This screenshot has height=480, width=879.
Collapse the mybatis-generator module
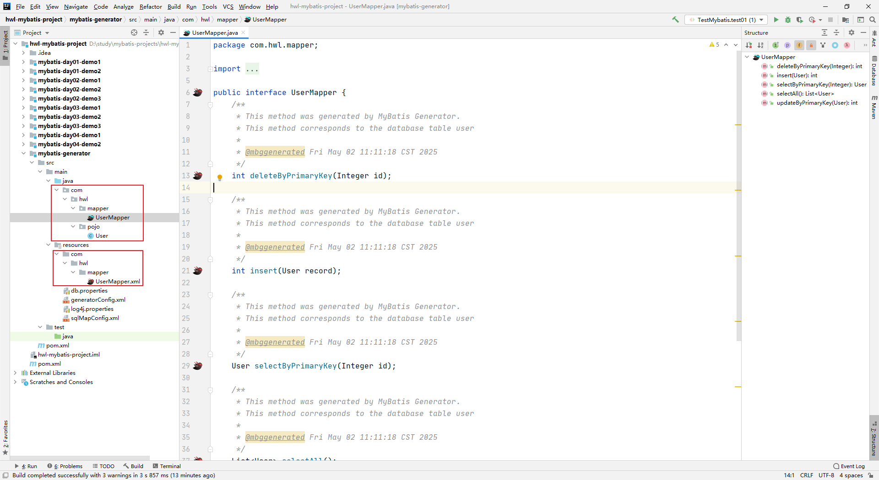23,153
